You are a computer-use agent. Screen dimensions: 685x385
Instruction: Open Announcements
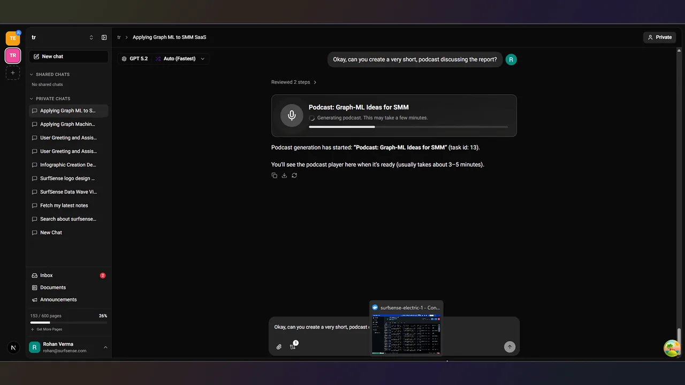coord(68,299)
